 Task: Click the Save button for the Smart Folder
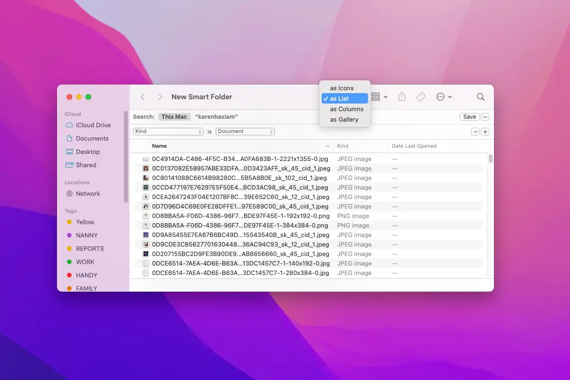tap(469, 116)
